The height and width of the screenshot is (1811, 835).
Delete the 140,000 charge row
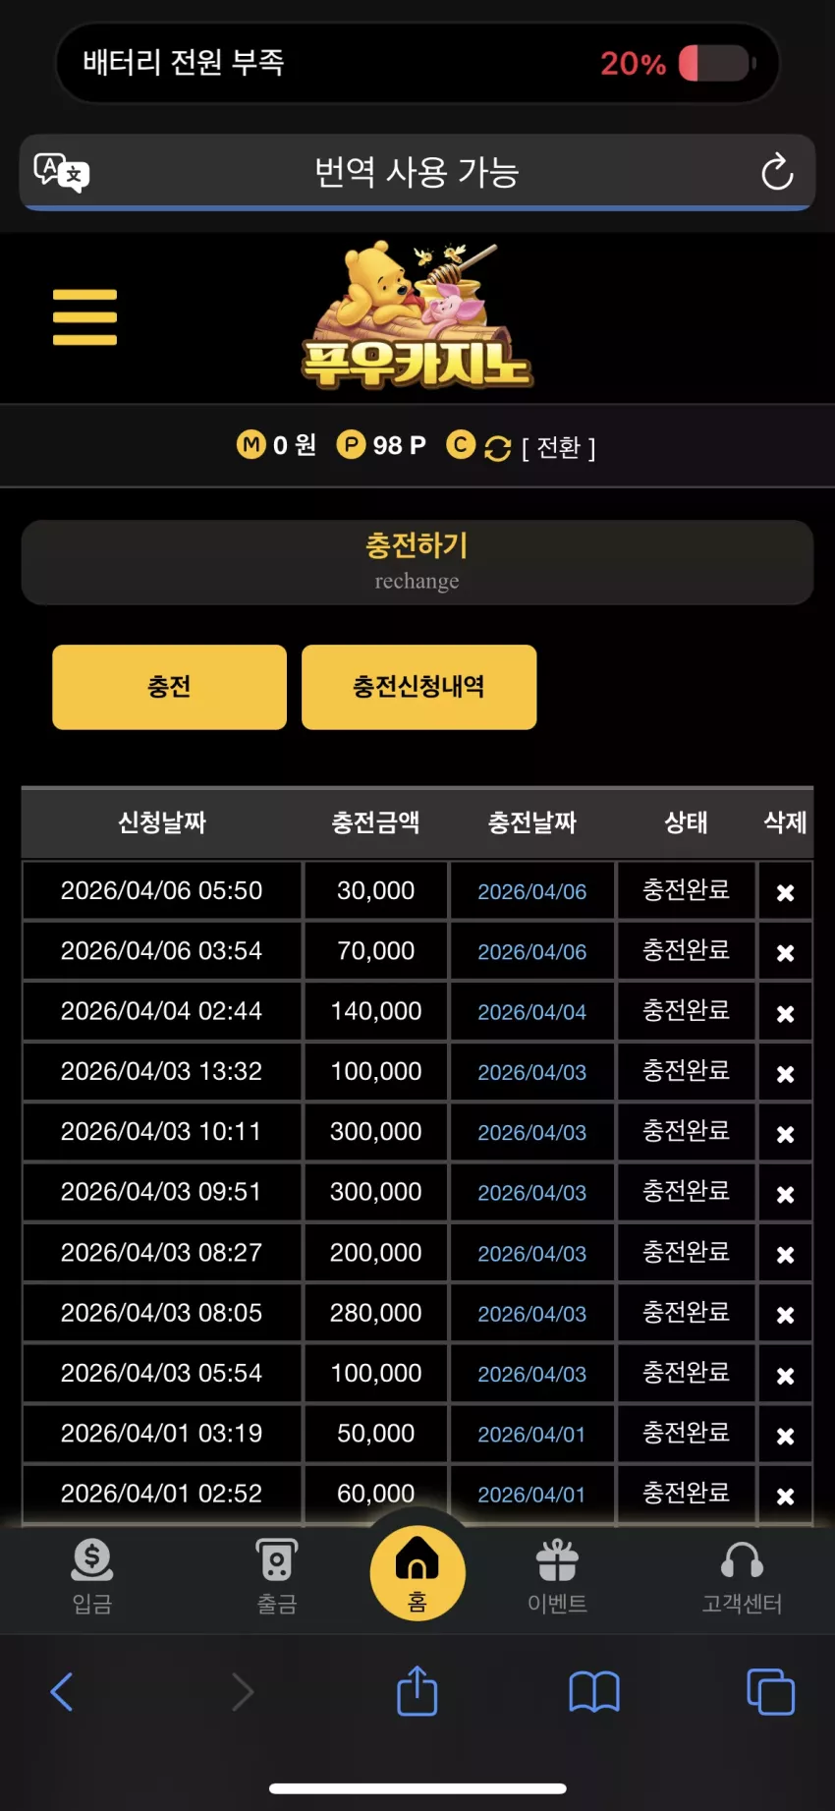pos(785,1013)
